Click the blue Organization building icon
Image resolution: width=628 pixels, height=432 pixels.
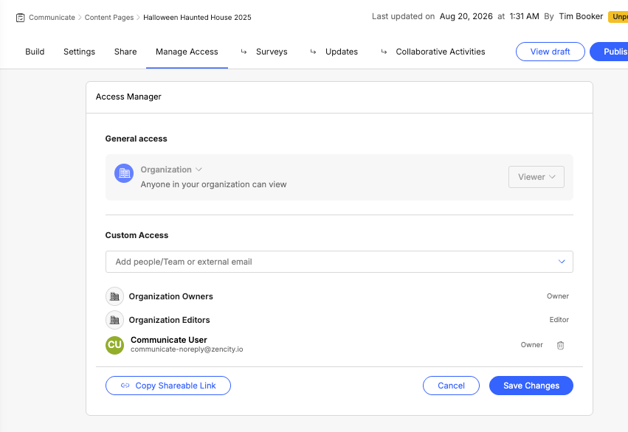tap(124, 173)
